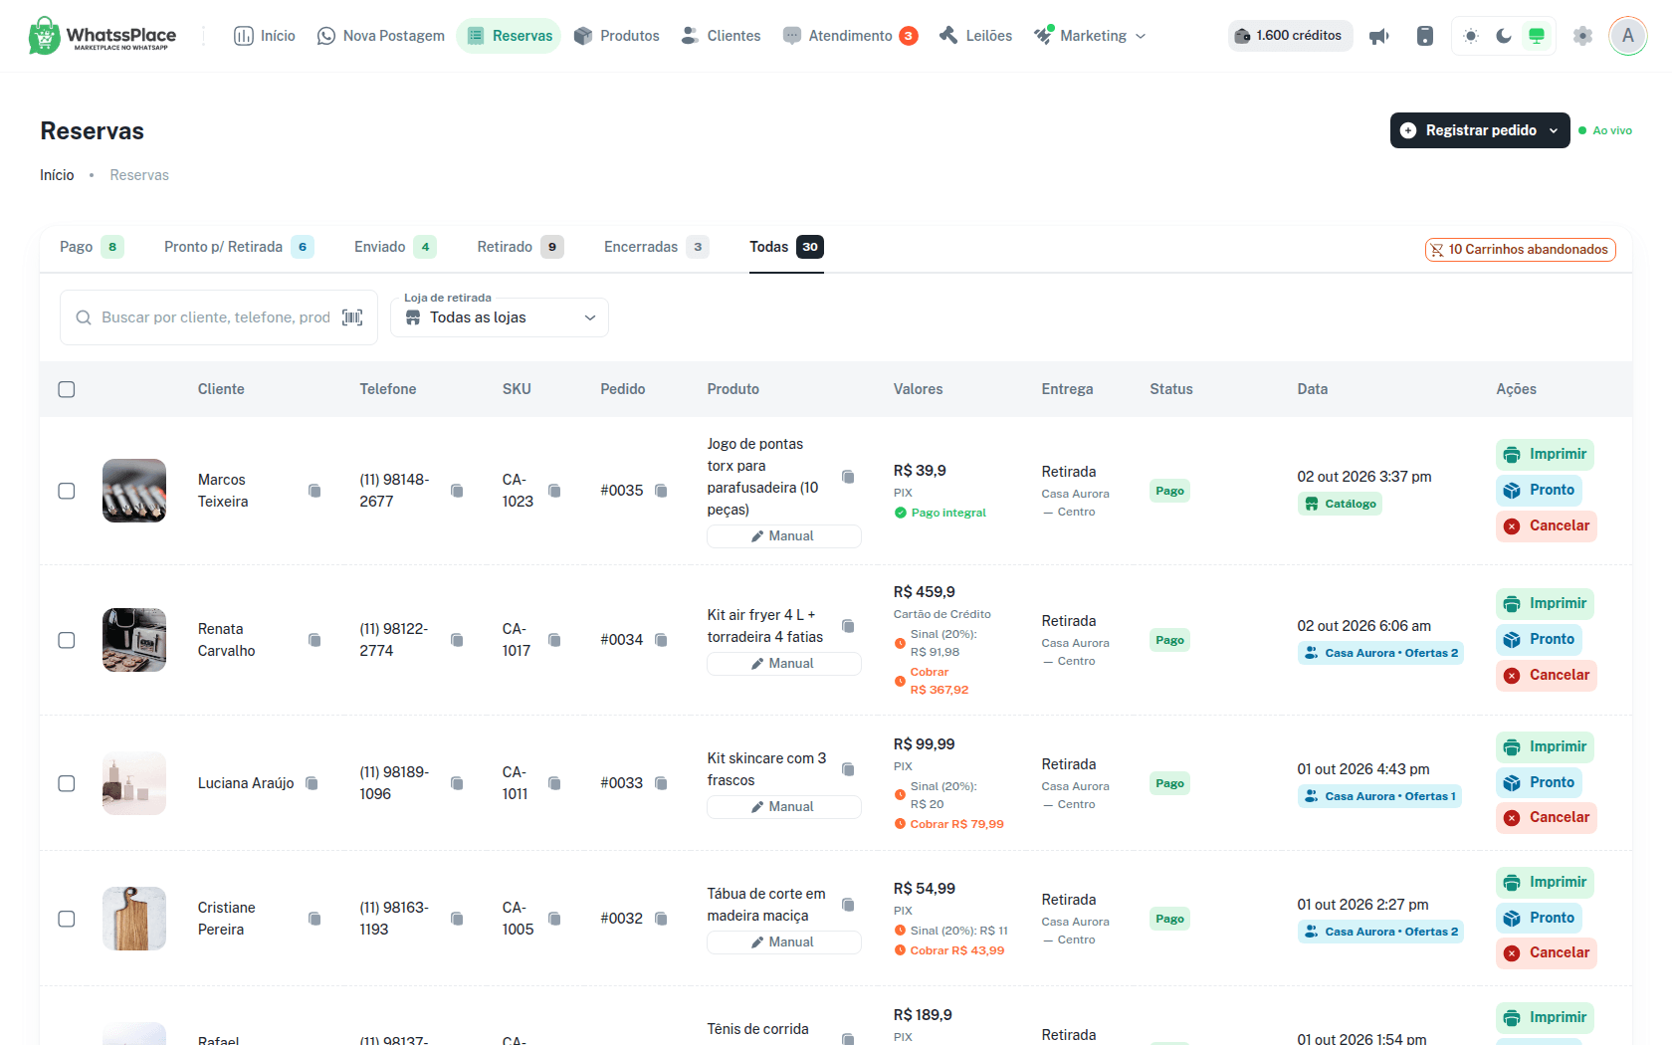Switch to Encerradas tab
This screenshot has width=1672, height=1045.
tap(656, 247)
